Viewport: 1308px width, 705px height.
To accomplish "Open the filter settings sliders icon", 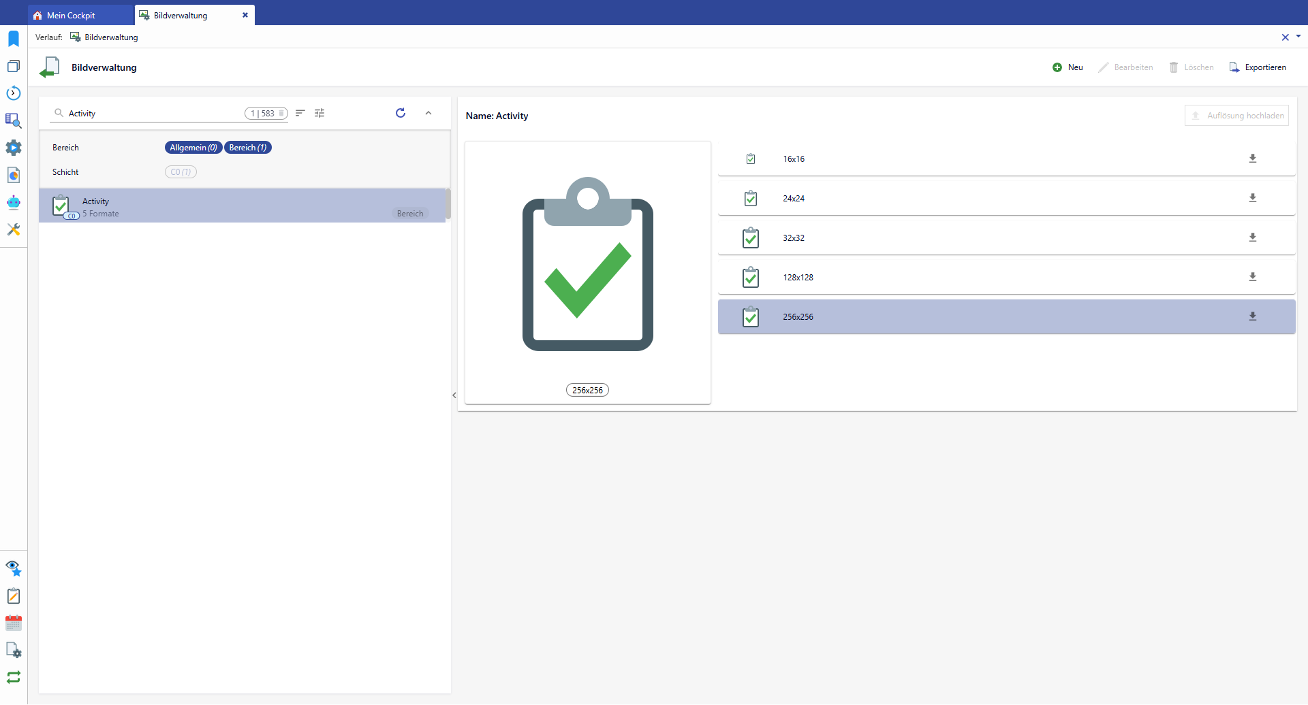I will [x=320, y=113].
